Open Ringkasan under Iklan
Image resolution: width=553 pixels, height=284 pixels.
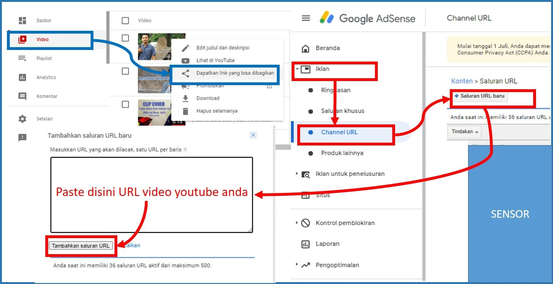pos(336,90)
